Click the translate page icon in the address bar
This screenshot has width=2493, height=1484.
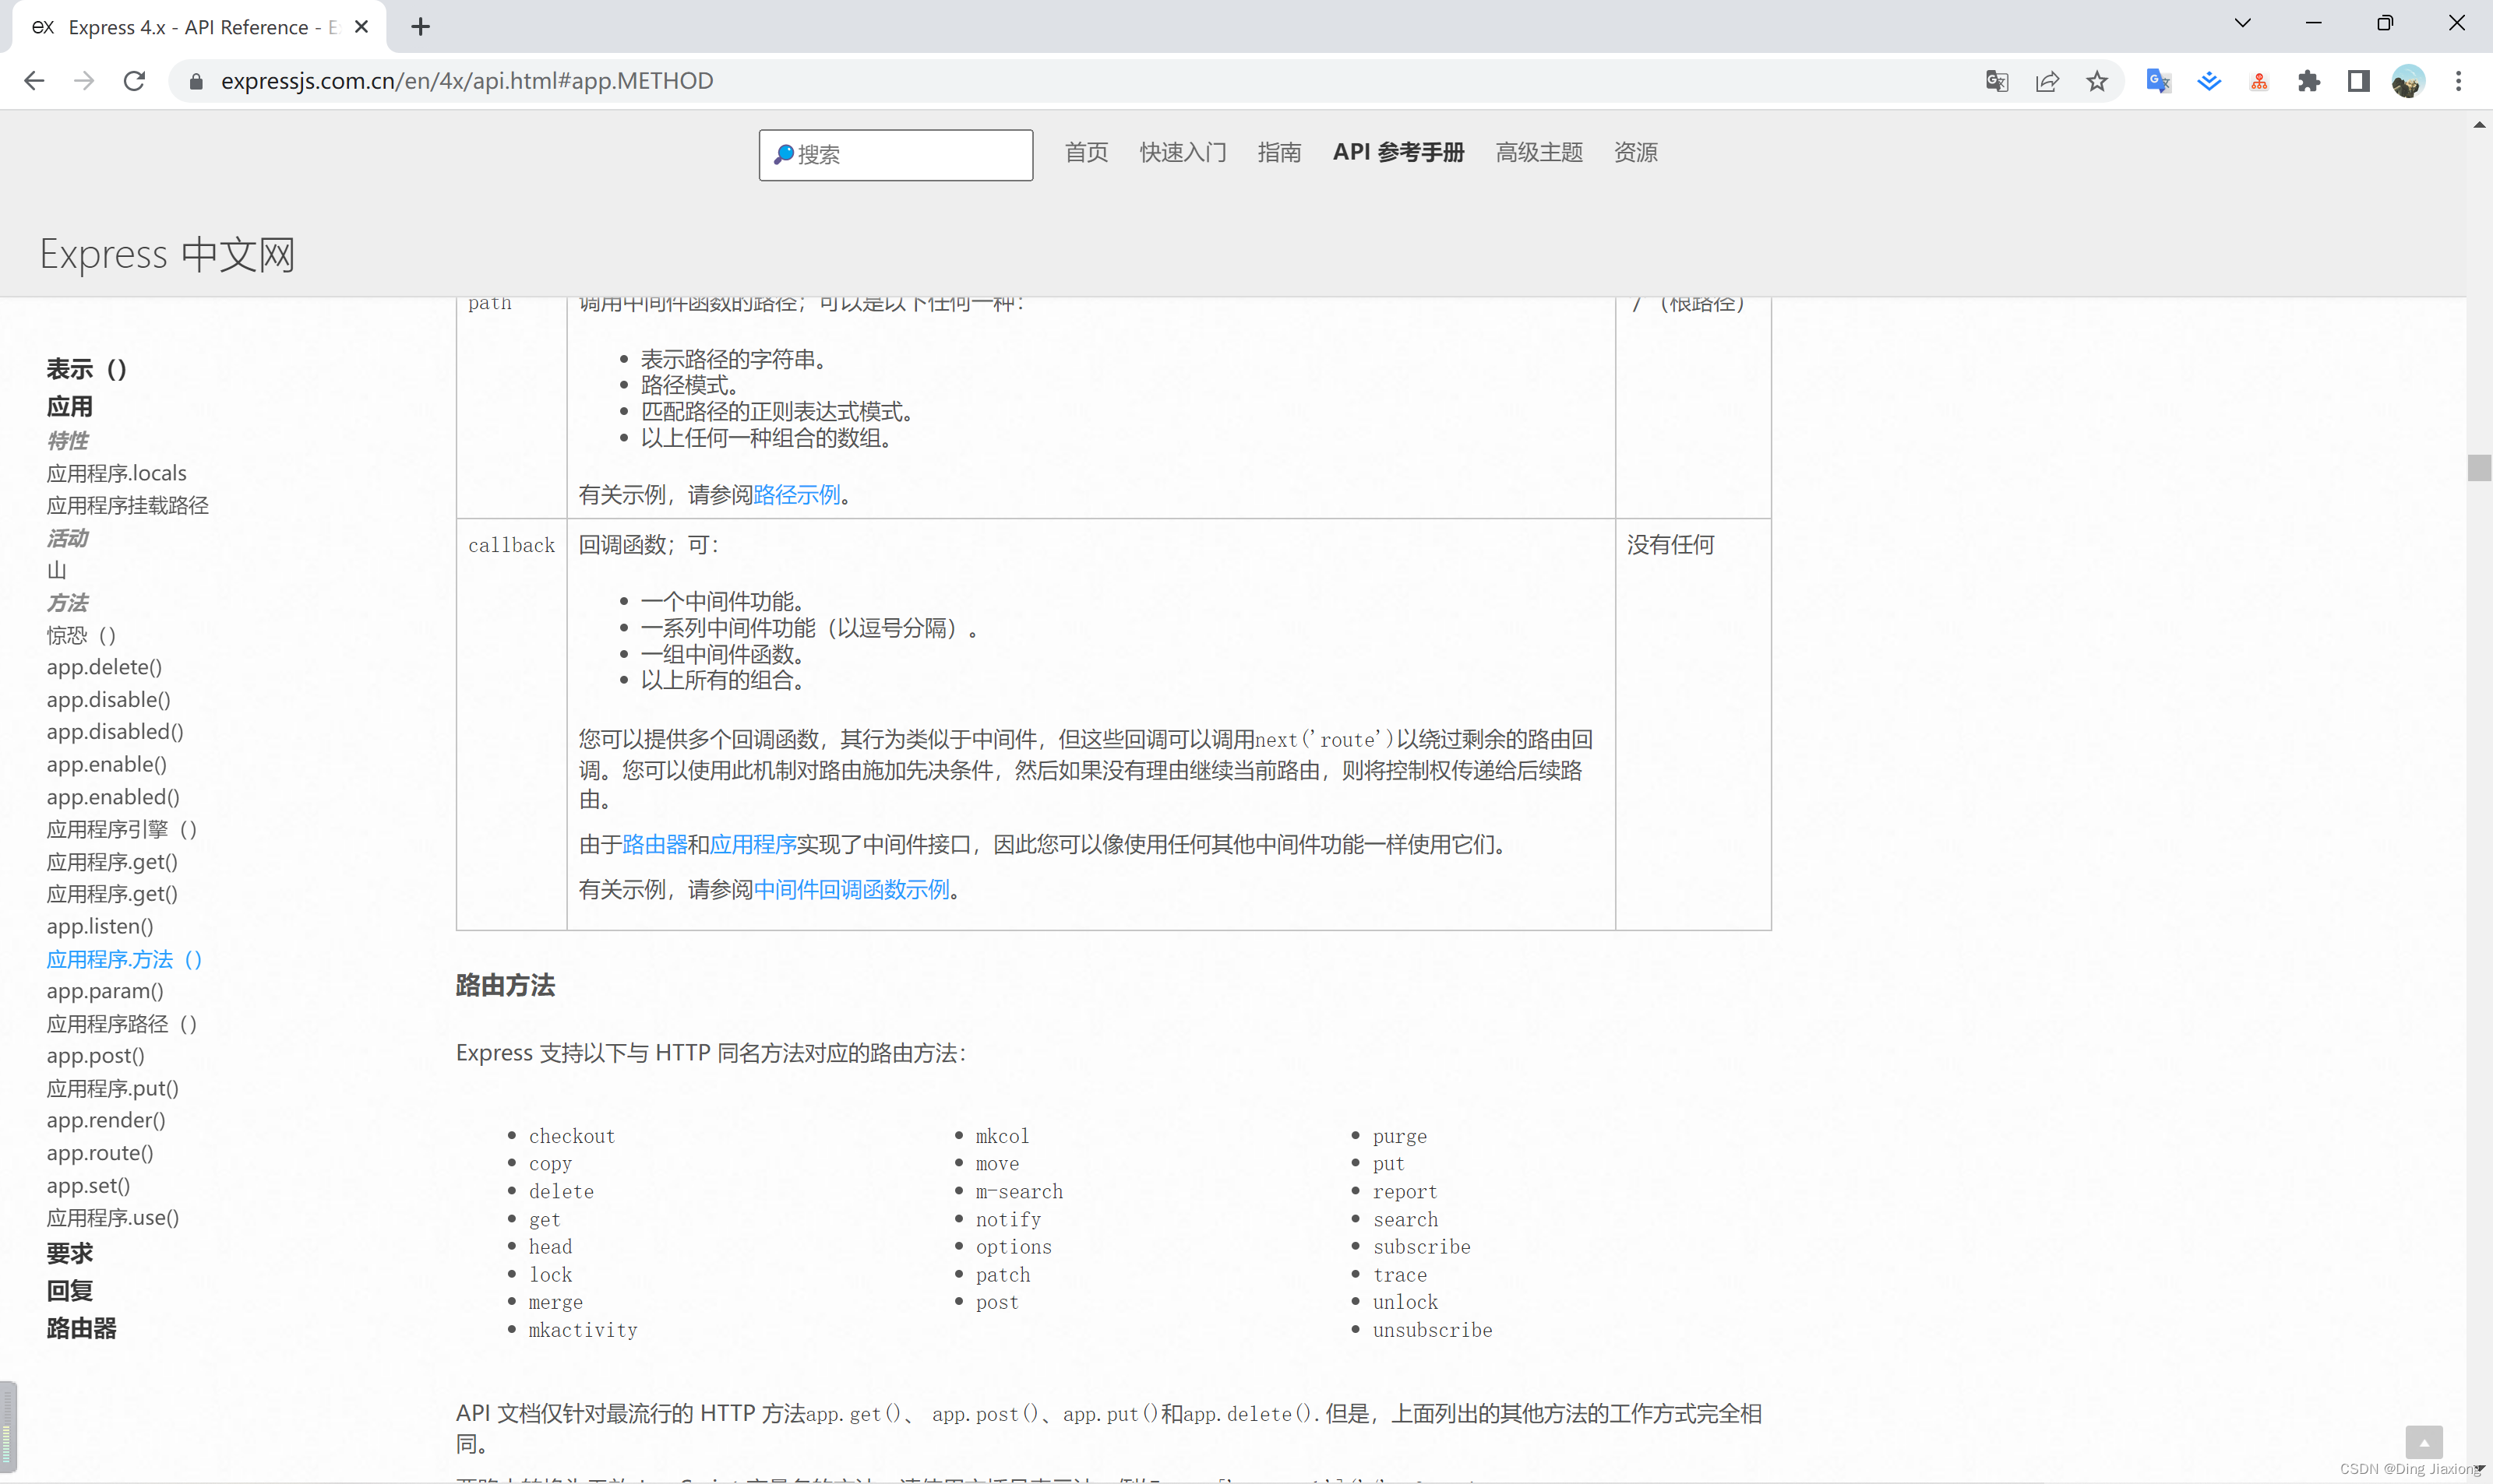(x=1997, y=81)
